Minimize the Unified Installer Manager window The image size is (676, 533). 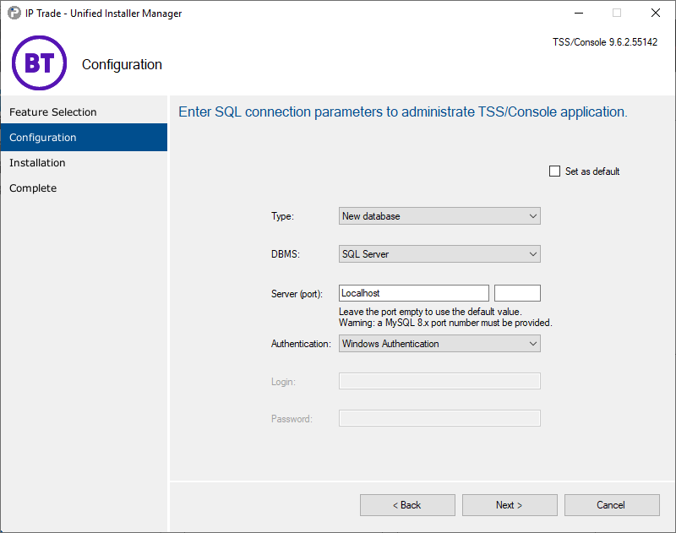[578, 13]
